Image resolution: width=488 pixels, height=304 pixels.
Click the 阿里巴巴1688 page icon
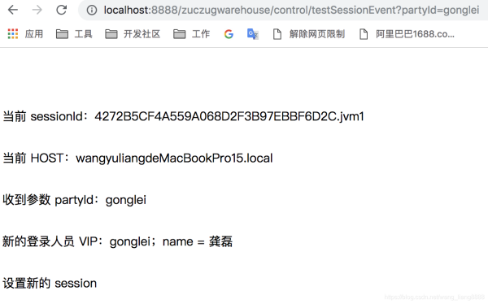click(364, 34)
